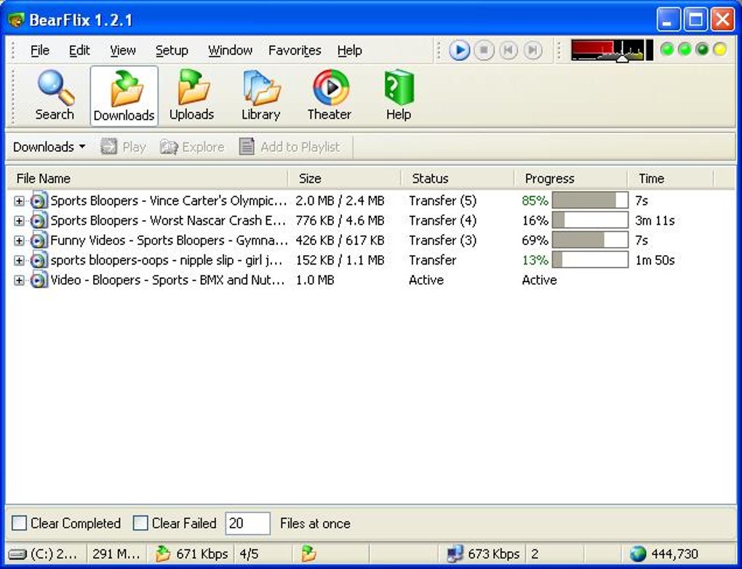Open the Favorites menu
The image size is (742, 569).
point(295,50)
